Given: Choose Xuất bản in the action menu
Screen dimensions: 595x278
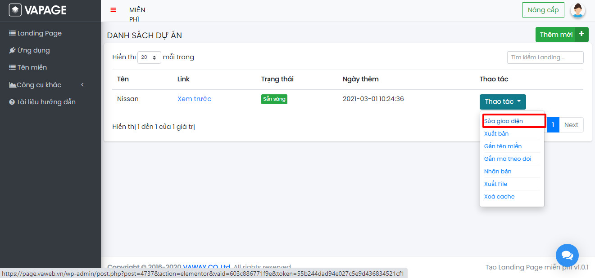Looking at the screenshot, I should pyautogui.click(x=496, y=134).
